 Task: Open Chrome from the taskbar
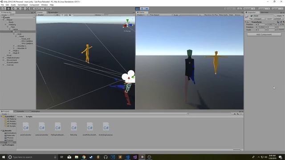click(x=84, y=157)
